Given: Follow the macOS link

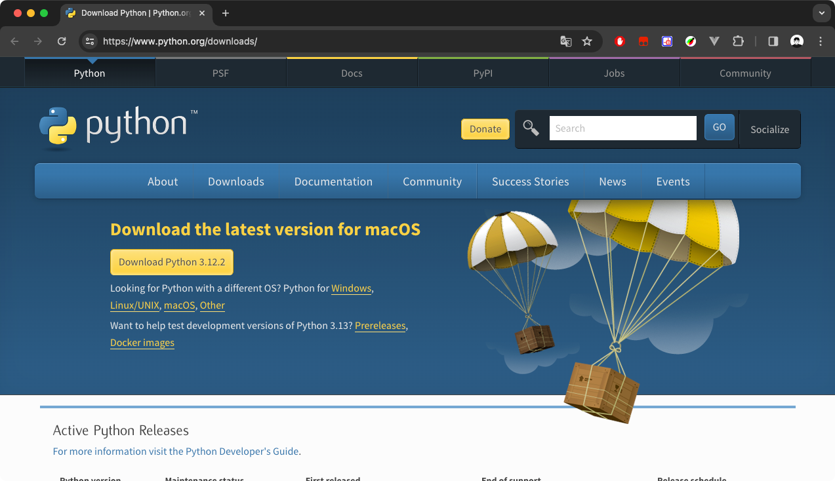Looking at the screenshot, I should point(180,305).
